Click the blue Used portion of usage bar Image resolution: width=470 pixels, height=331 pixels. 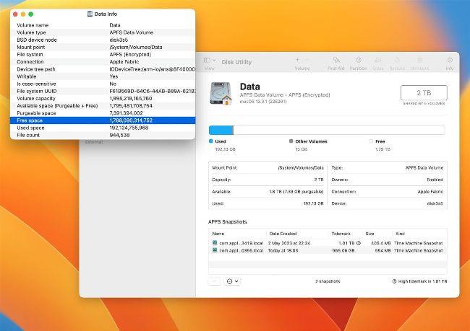[x=221, y=130]
